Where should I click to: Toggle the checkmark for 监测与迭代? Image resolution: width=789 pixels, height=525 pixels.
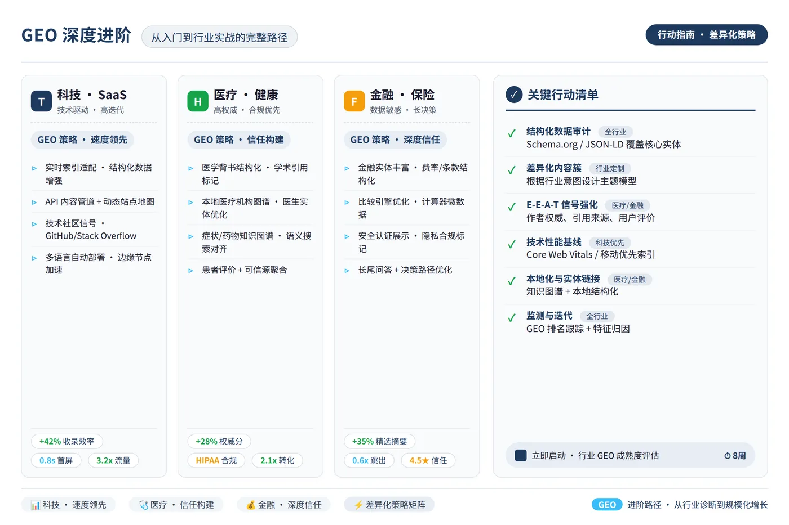point(512,318)
